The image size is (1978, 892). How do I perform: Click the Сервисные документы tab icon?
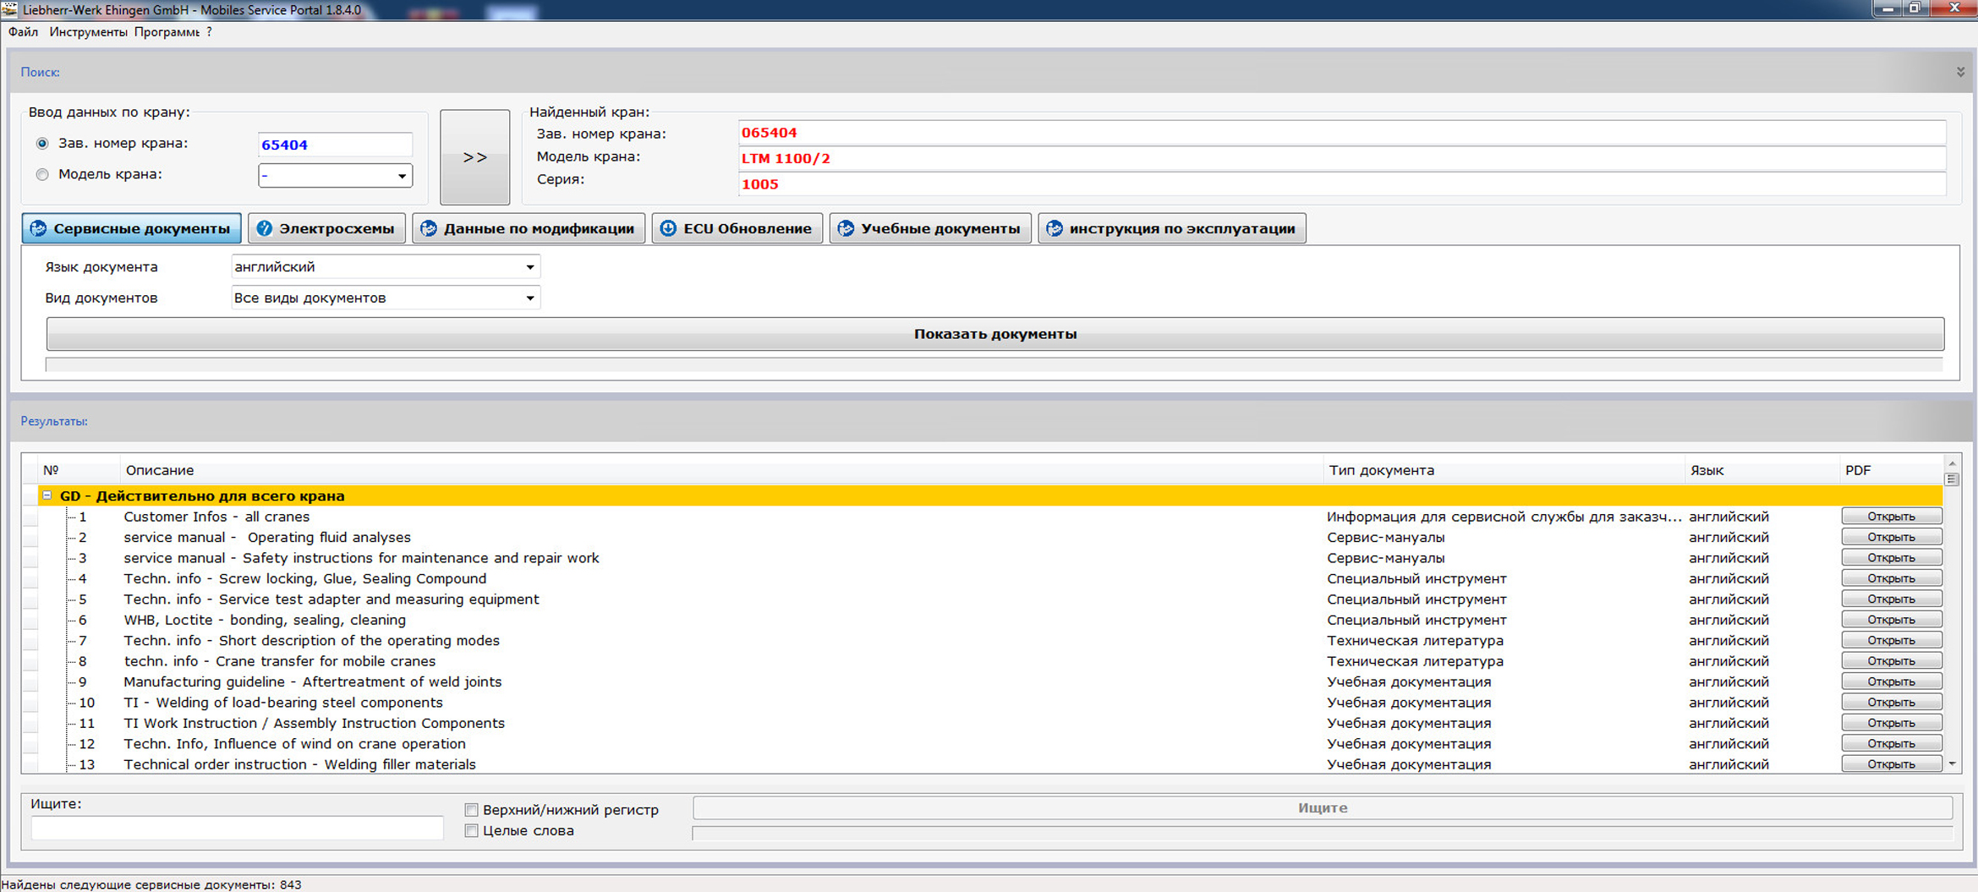(39, 228)
